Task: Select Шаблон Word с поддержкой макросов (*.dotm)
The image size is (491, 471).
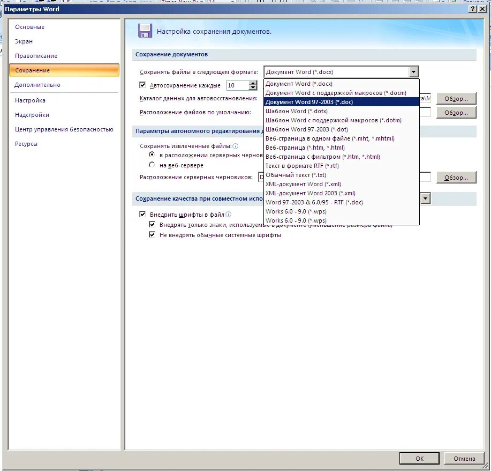Action: click(341, 120)
